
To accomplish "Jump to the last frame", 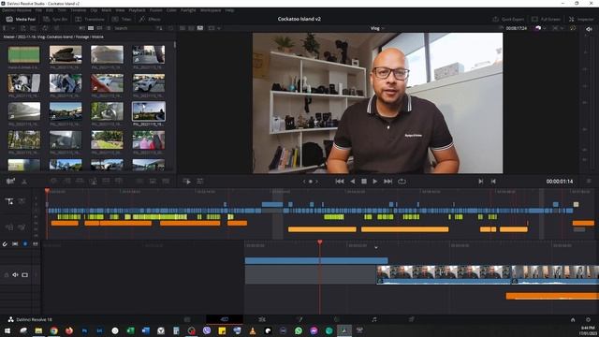I will click(387, 182).
